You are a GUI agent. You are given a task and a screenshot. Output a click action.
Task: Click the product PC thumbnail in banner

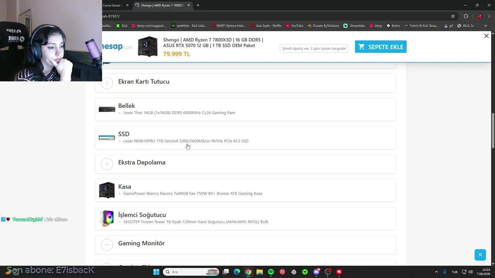point(148,47)
